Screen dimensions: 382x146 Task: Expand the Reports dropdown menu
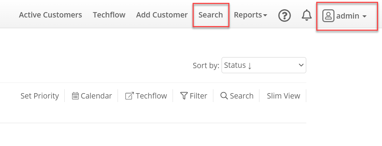pyautogui.click(x=250, y=15)
